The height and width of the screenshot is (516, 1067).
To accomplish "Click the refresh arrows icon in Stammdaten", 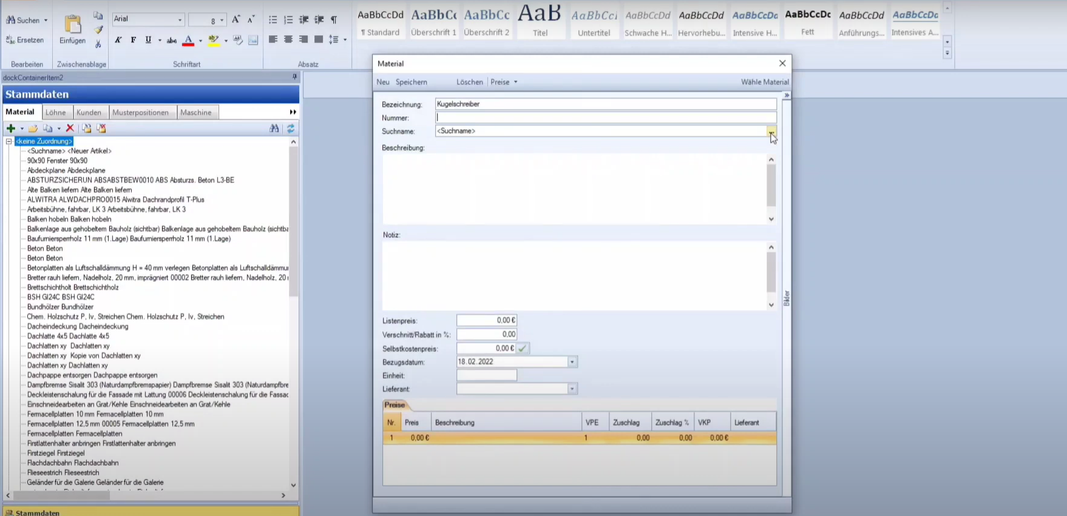I will pos(291,128).
